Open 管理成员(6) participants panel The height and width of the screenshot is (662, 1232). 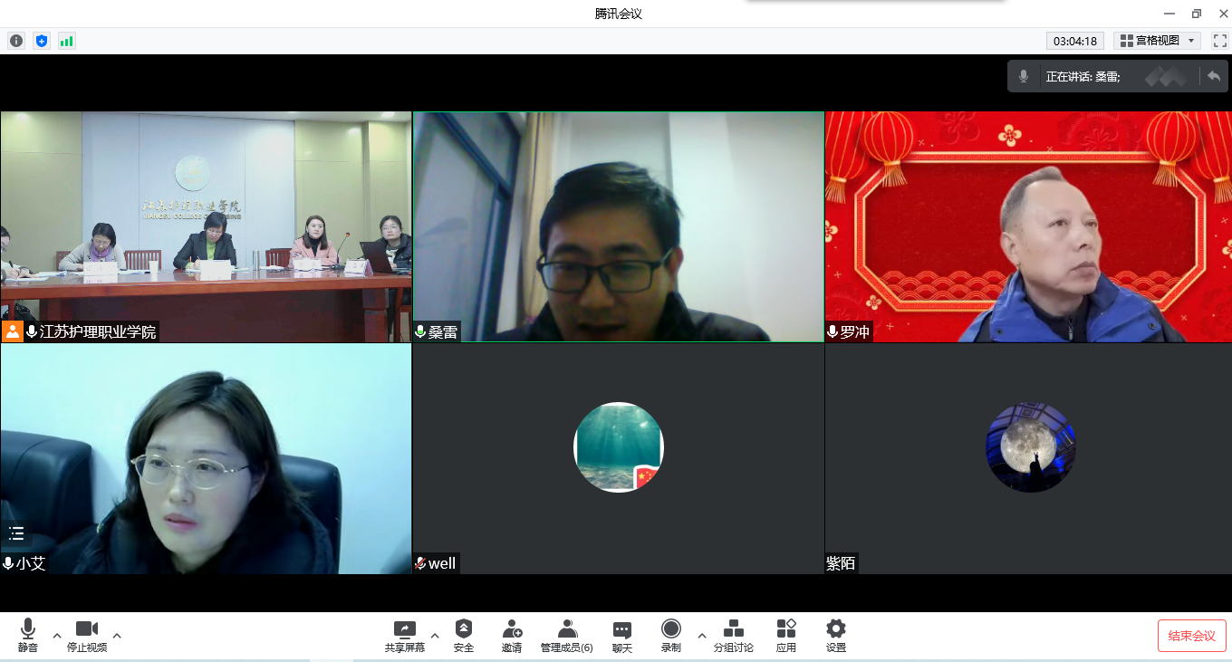567,635
